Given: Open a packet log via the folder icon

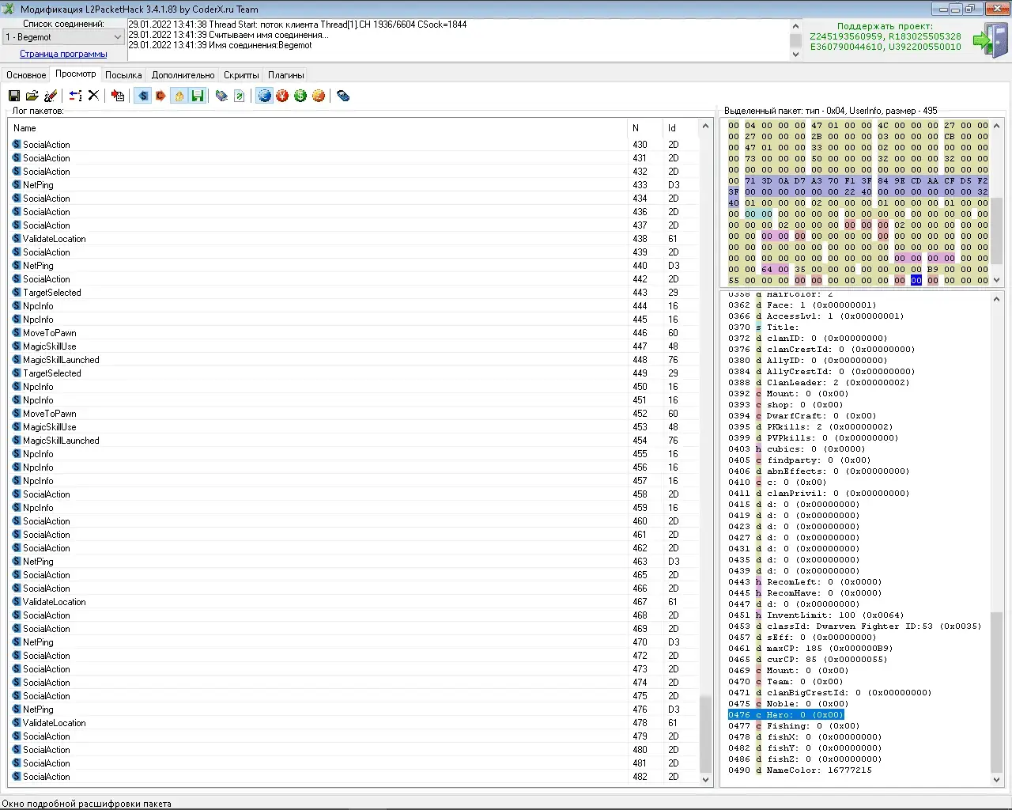Looking at the screenshot, I should pos(32,96).
